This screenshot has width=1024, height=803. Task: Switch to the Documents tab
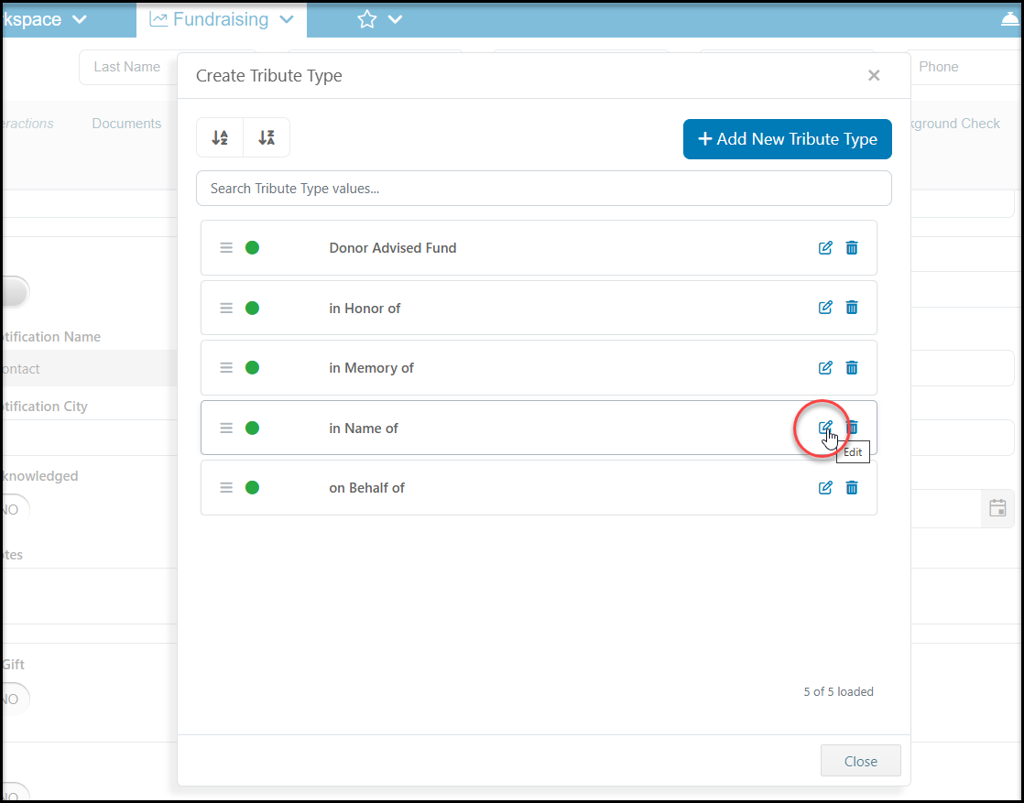[x=126, y=124]
